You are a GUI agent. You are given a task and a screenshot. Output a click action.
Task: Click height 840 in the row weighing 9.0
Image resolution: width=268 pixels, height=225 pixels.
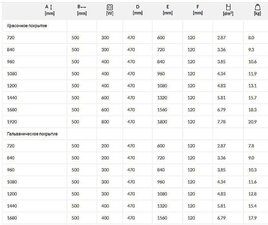click(11, 158)
